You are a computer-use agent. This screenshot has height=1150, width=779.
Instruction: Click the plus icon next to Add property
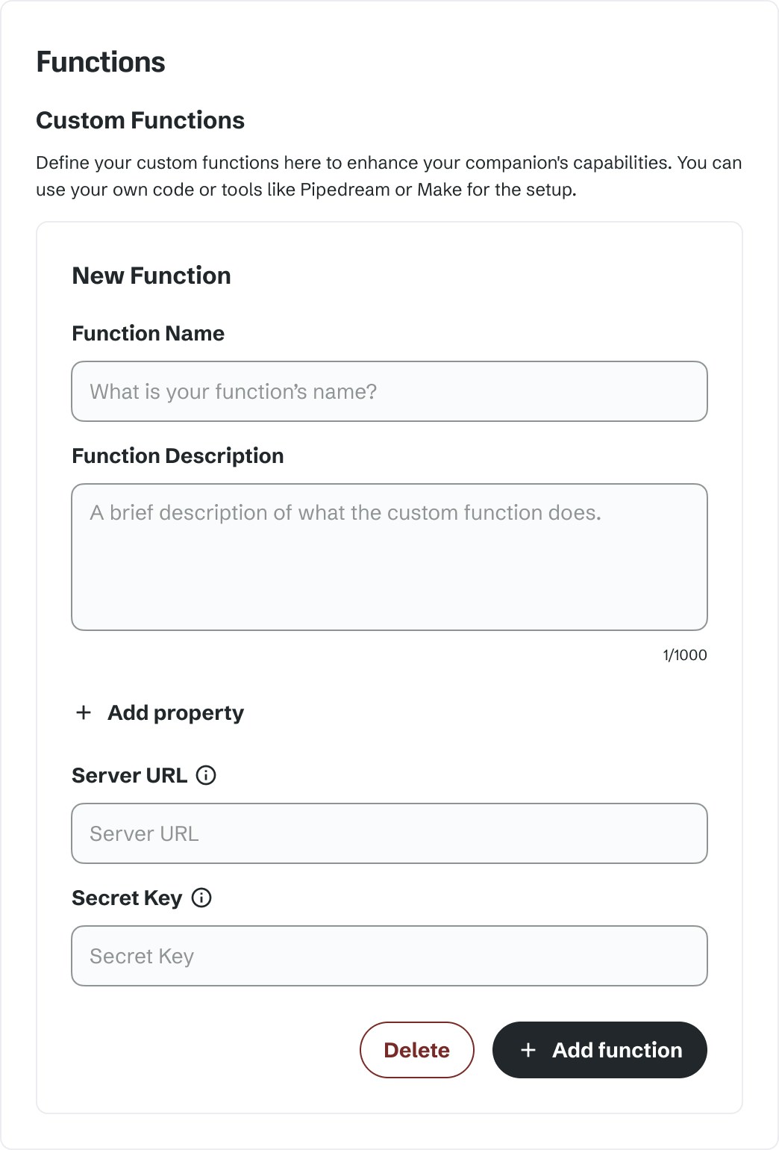coord(83,713)
